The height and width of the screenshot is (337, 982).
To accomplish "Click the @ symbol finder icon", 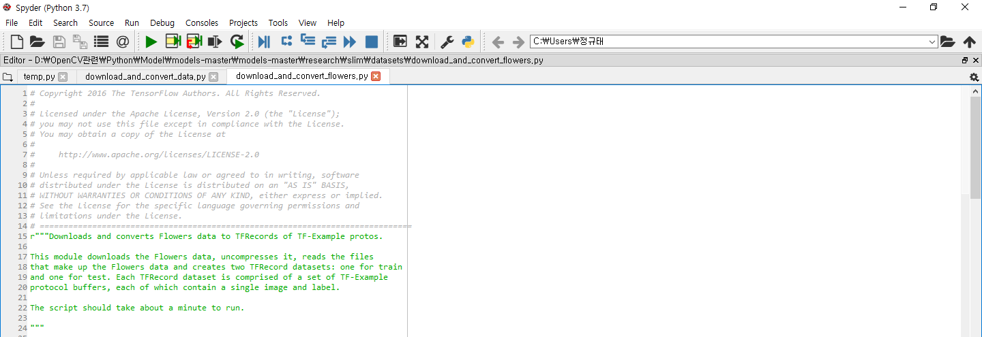I will click(x=122, y=42).
